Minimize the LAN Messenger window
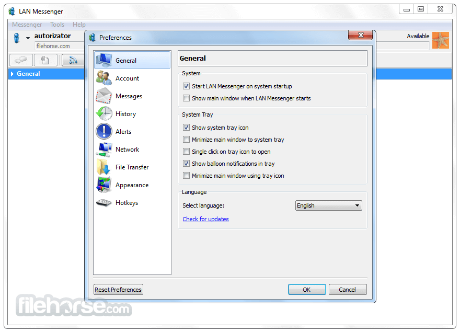Image resolution: width=460 pixels, height=332 pixels. (407, 9)
